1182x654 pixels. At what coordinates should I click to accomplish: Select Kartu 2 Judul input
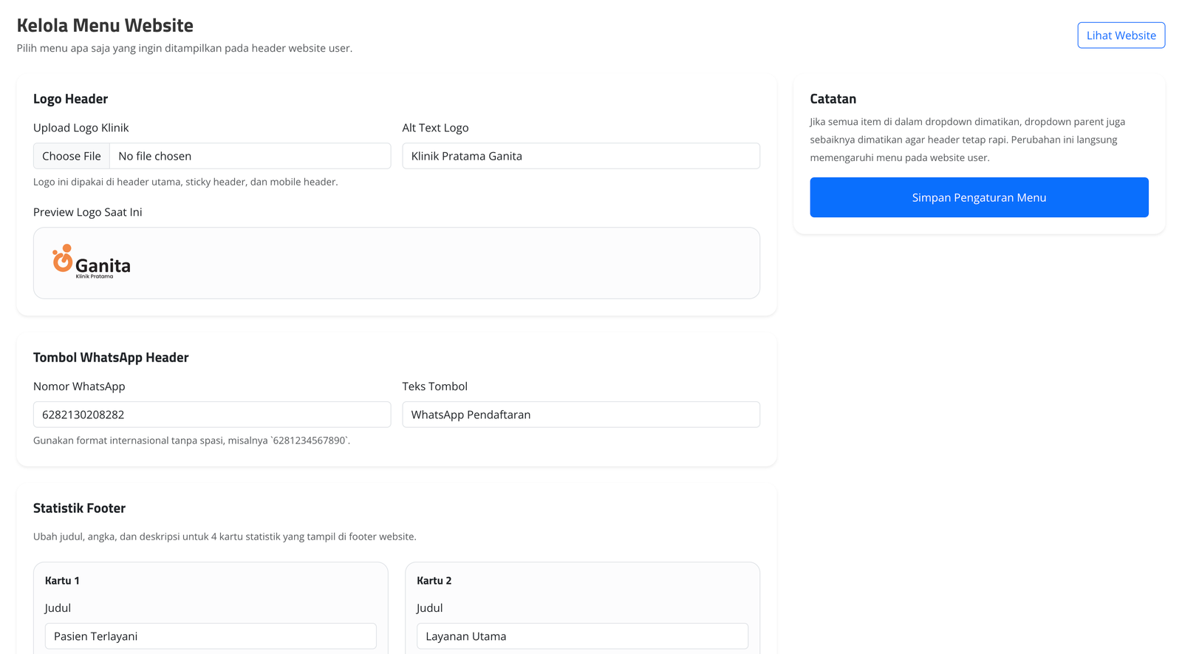[x=582, y=636]
